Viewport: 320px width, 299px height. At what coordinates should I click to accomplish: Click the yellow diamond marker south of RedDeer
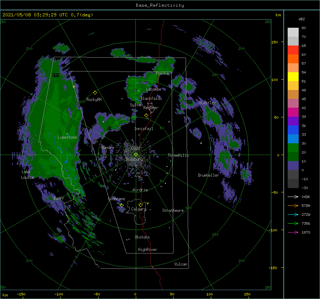pyautogui.click(x=146, y=116)
